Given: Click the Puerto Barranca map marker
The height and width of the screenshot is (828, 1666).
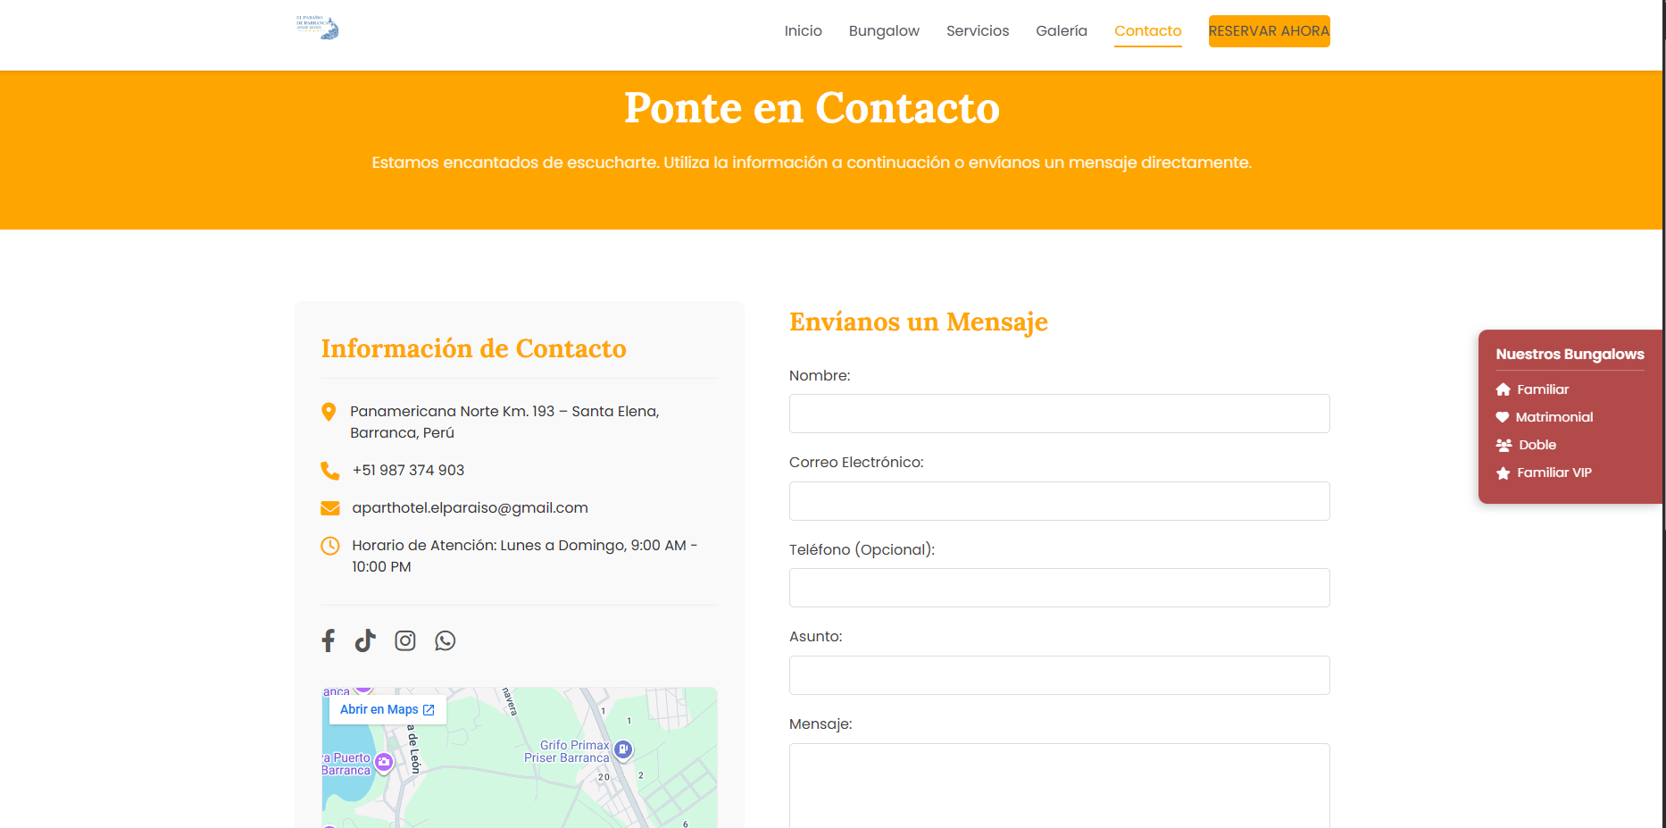Looking at the screenshot, I should pyautogui.click(x=384, y=763).
